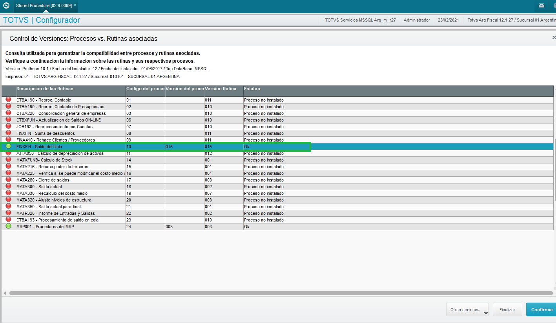556x323 pixels.
Task: Click the TOTVS logo icon in the top bar
Action: (x=6, y=5)
